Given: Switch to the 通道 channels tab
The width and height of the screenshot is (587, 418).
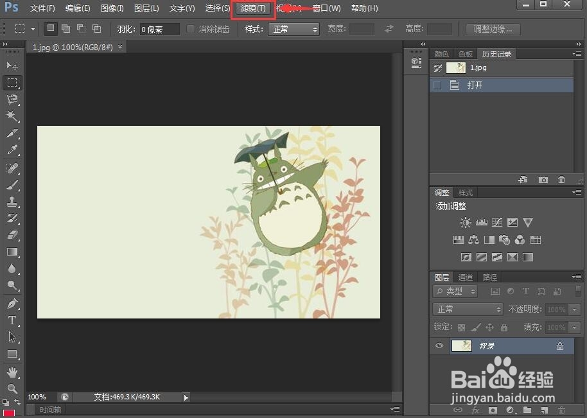Looking at the screenshot, I should [466, 277].
